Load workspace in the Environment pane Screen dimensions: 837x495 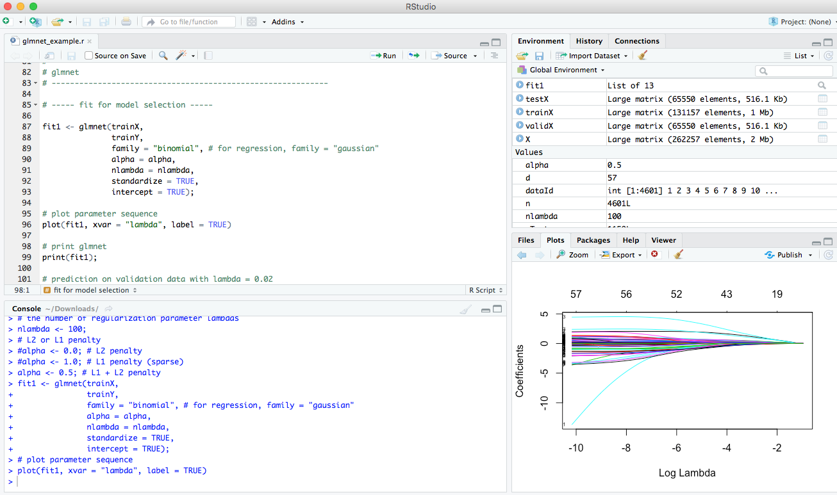click(522, 56)
